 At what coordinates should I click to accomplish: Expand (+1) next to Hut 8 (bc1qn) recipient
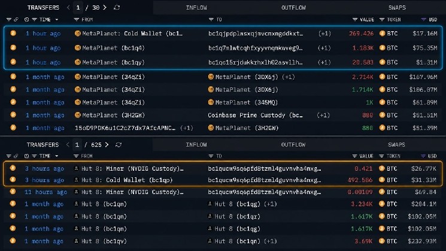pos(270,241)
